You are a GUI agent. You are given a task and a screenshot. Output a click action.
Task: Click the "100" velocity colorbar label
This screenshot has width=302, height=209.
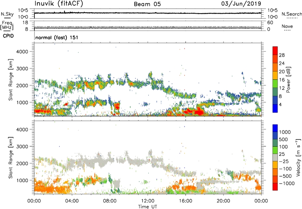(x=284, y=147)
